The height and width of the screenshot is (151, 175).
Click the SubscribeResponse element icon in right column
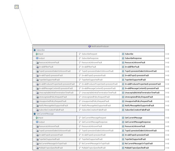[123, 58]
